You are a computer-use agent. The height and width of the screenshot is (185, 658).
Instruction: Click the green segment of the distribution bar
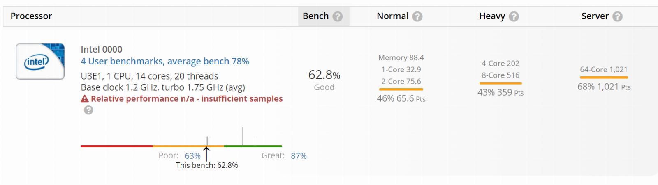point(253,146)
